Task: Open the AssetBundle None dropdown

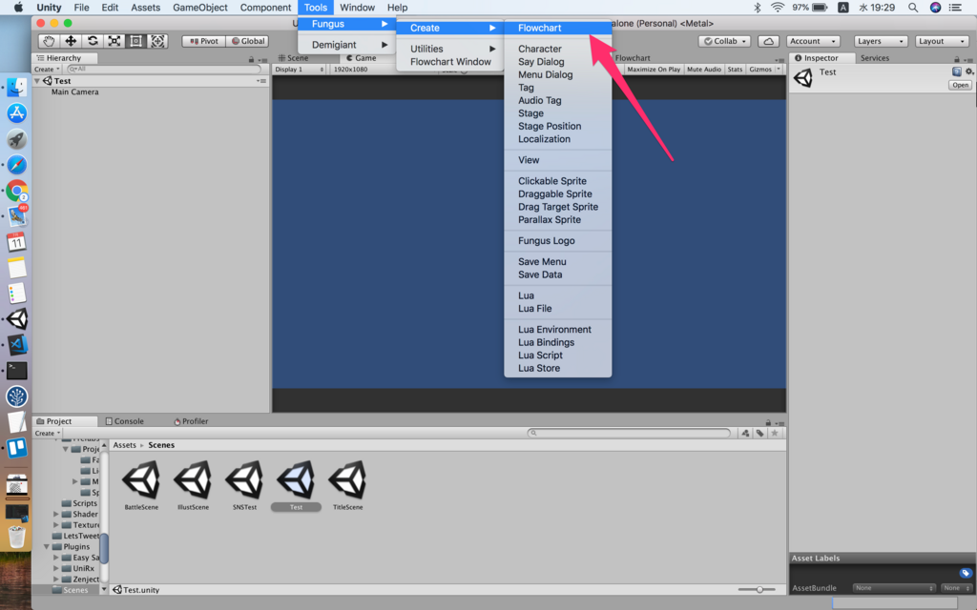Action: point(894,587)
